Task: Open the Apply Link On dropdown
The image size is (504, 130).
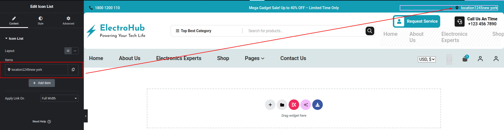Action: tap(59, 98)
